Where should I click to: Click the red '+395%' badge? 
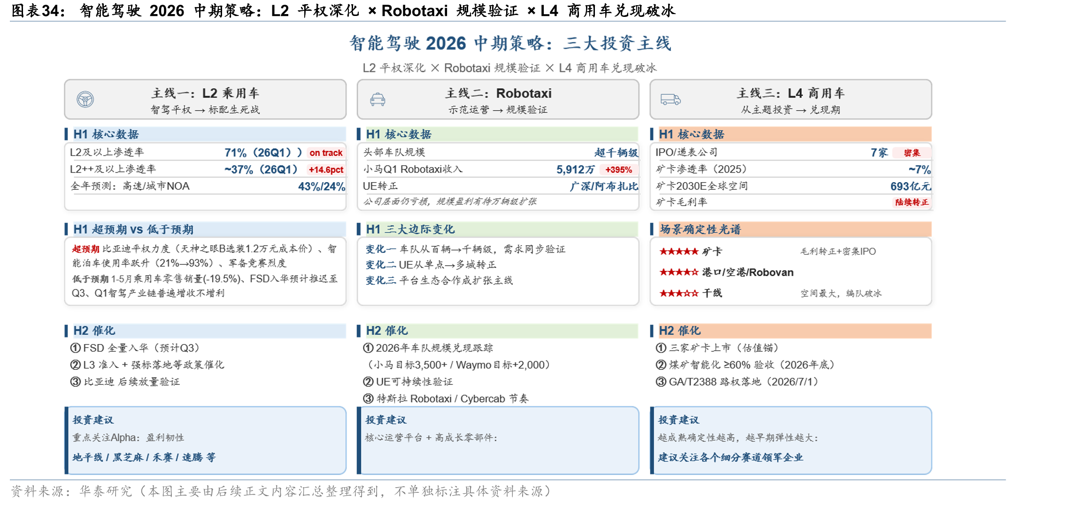pos(618,170)
